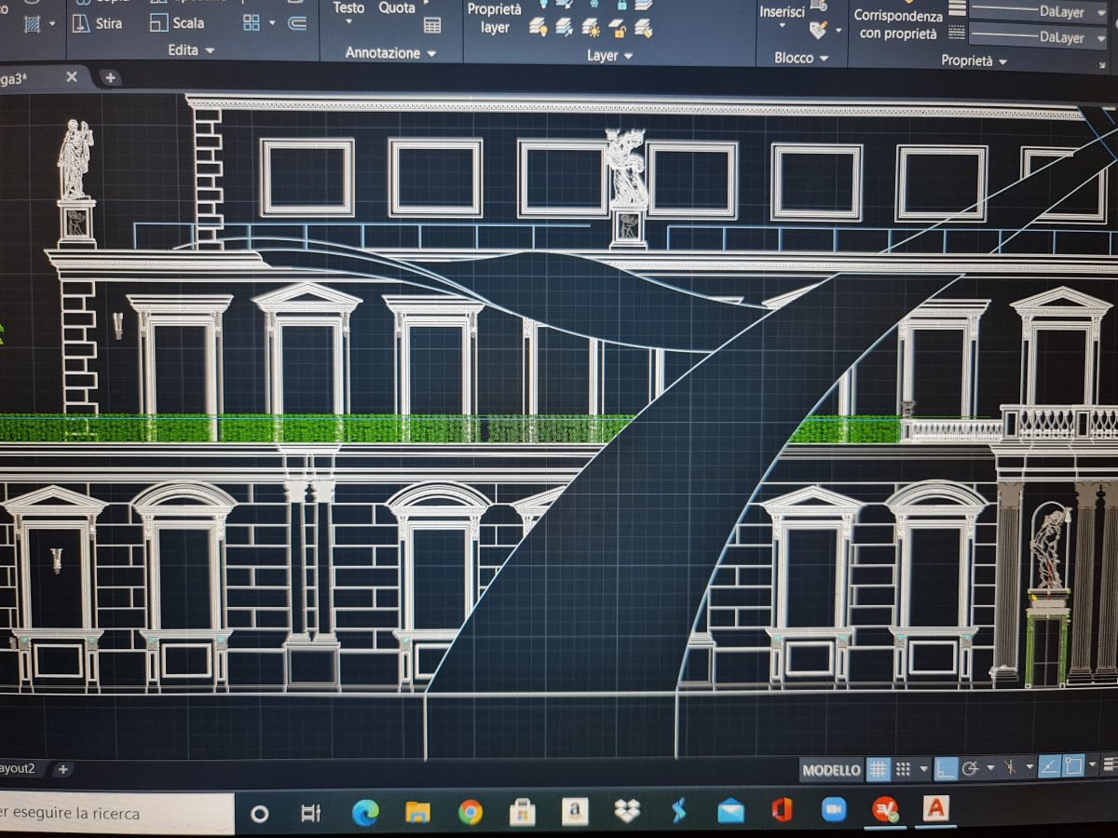This screenshot has width=1118, height=838.
Task: Click the Quota dimension tool
Action: 397,7
